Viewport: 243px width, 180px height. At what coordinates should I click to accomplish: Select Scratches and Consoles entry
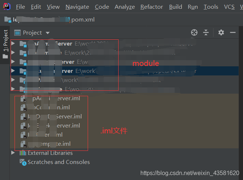(59, 162)
